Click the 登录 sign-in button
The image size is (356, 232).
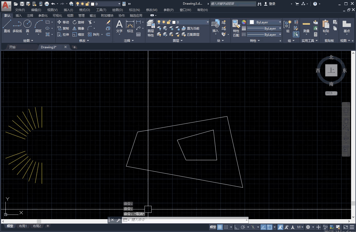270,4
